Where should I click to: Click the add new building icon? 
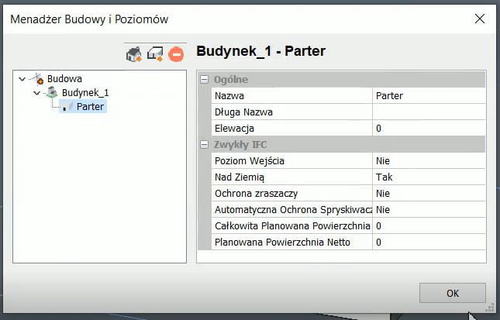tap(133, 54)
